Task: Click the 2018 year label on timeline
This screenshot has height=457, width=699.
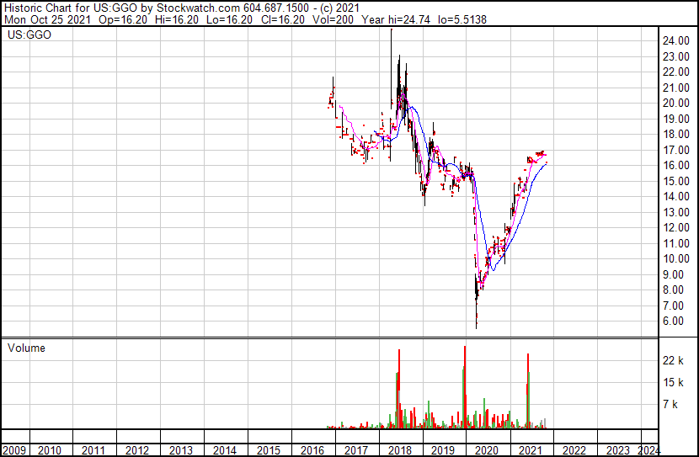Action: click(x=399, y=450)
